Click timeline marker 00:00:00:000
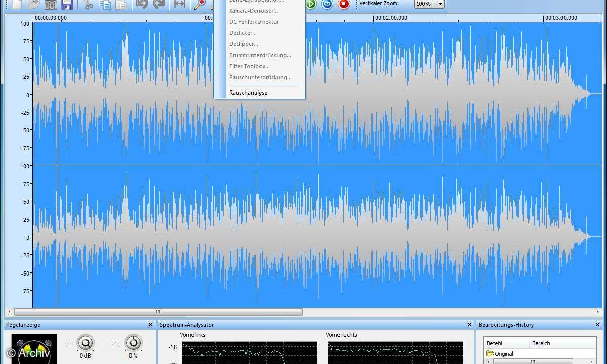 (51, 18)
